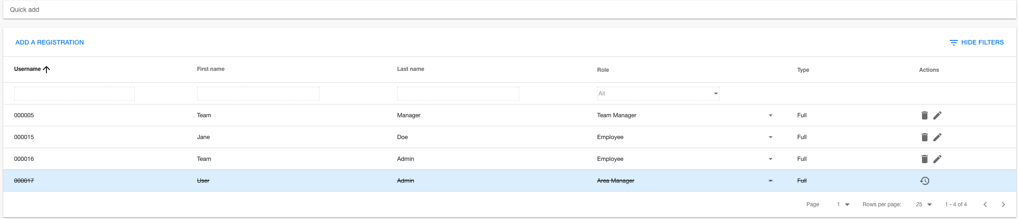Expand role dropdown for Team Manager row
1018x219 pixels.
tap(770, 115)
